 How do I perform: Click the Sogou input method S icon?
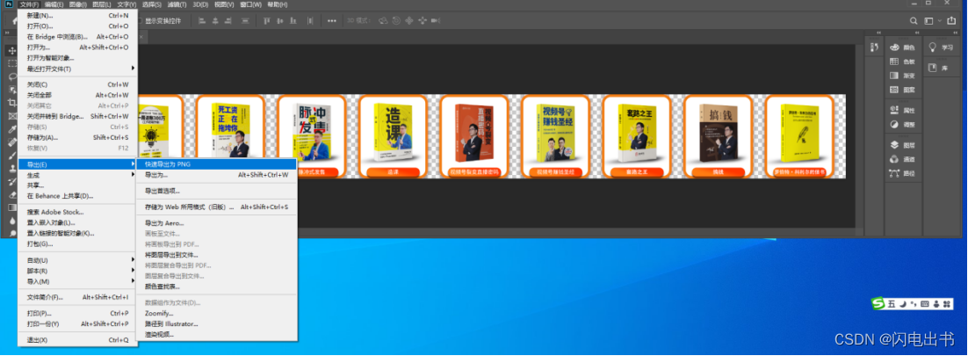878,303
